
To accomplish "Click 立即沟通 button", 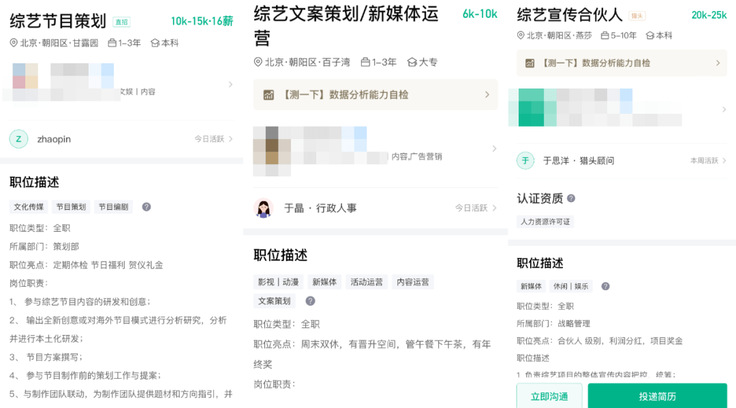I will click(549, 396).
